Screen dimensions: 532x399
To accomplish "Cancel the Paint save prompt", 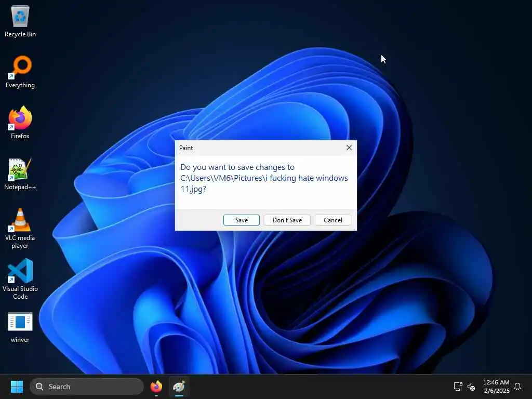I will pos(333,220).
